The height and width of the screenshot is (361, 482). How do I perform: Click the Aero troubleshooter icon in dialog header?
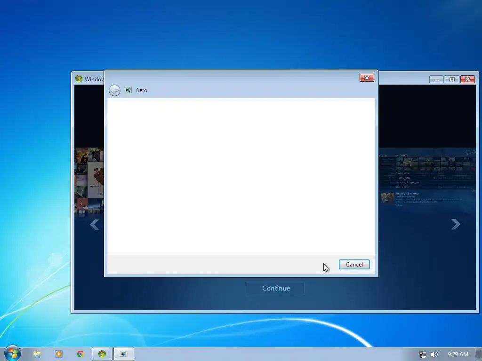tap(128, 90)
